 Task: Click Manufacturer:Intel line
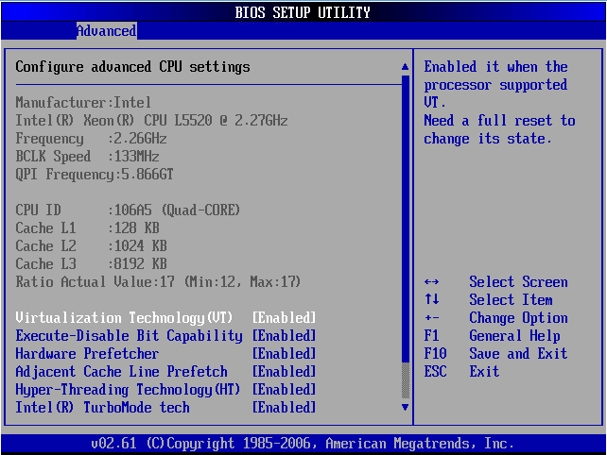(83, 103)
